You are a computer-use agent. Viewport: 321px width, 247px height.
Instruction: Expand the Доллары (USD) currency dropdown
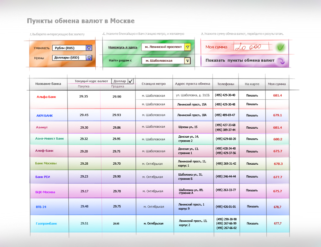click(x=89, y=58)
